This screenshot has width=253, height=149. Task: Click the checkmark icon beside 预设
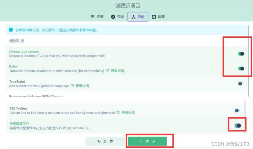[x=113, y=17]
